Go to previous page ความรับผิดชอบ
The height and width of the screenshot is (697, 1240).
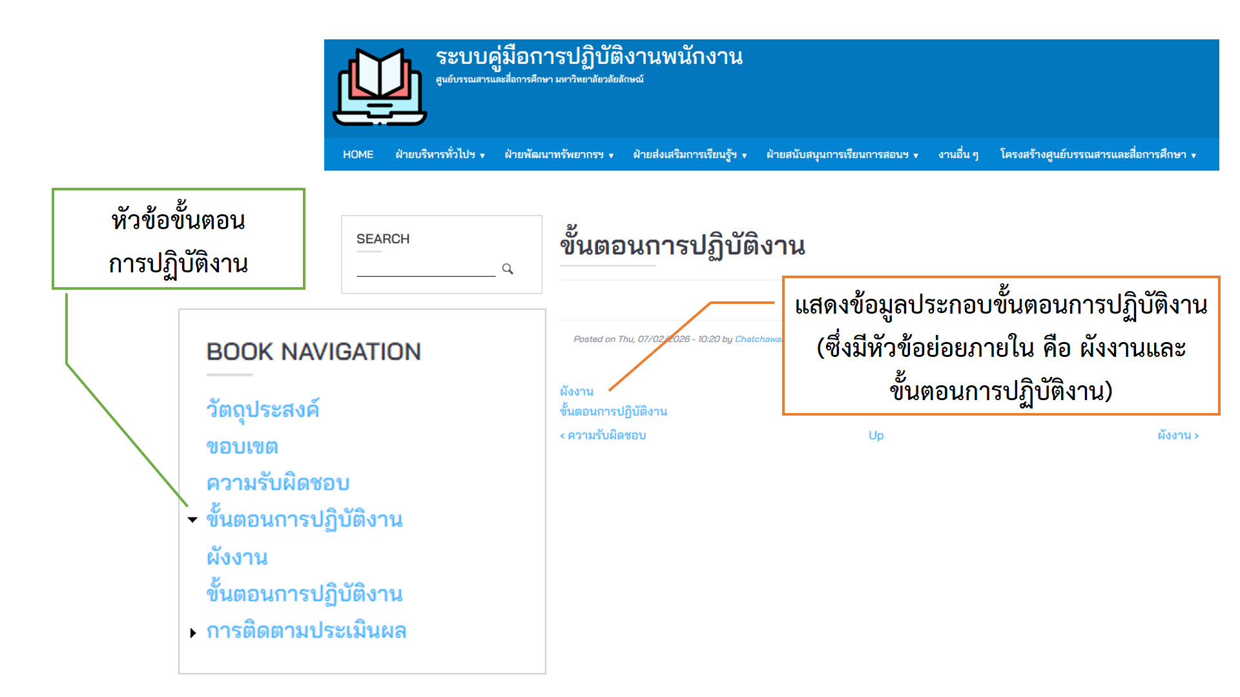(x=603, y=436)
